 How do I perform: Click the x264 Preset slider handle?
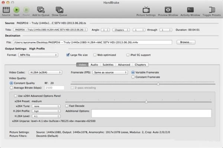coord(146,102)
